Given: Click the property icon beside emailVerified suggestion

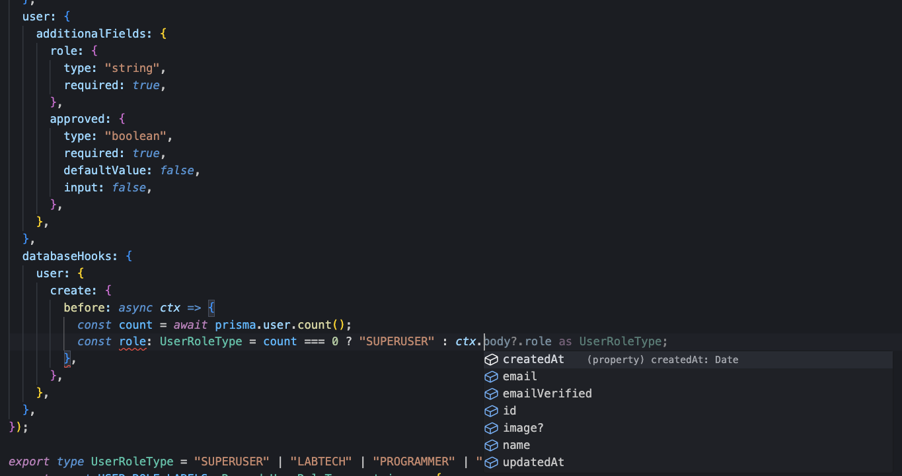Looking at the screenshot, I should point(491,394).
